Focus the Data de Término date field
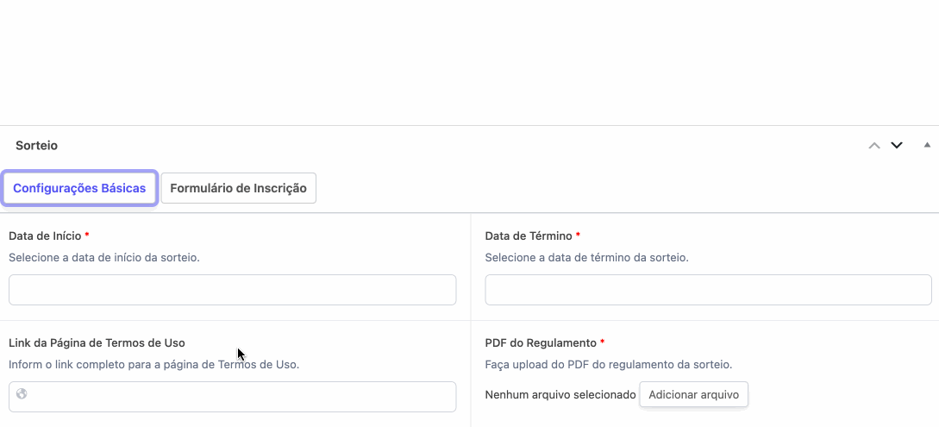The image size is (939, 427). pos(708,290)
